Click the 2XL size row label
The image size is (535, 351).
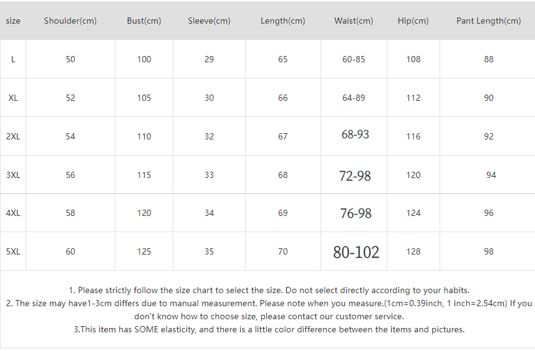(13, 136)
